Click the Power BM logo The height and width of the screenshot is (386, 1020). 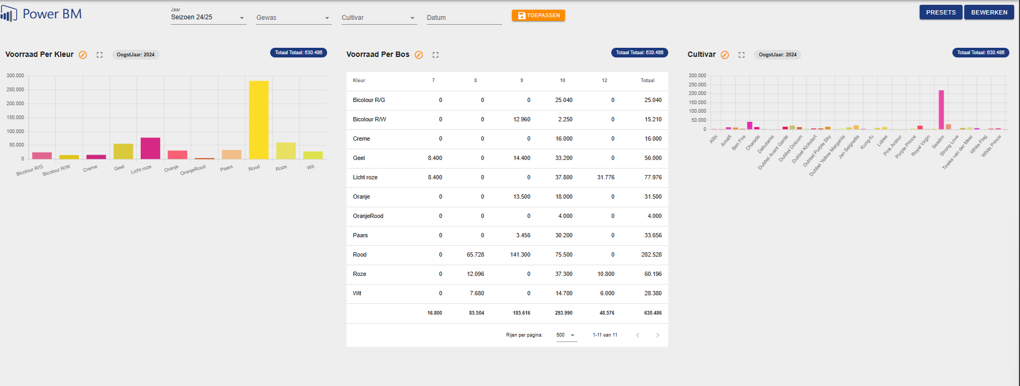(41, 14)
